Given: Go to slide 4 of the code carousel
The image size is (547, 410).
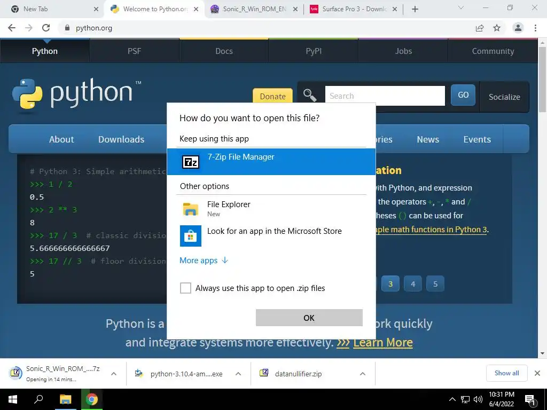Looking at the screenshot, I should (x=413, y=284).
